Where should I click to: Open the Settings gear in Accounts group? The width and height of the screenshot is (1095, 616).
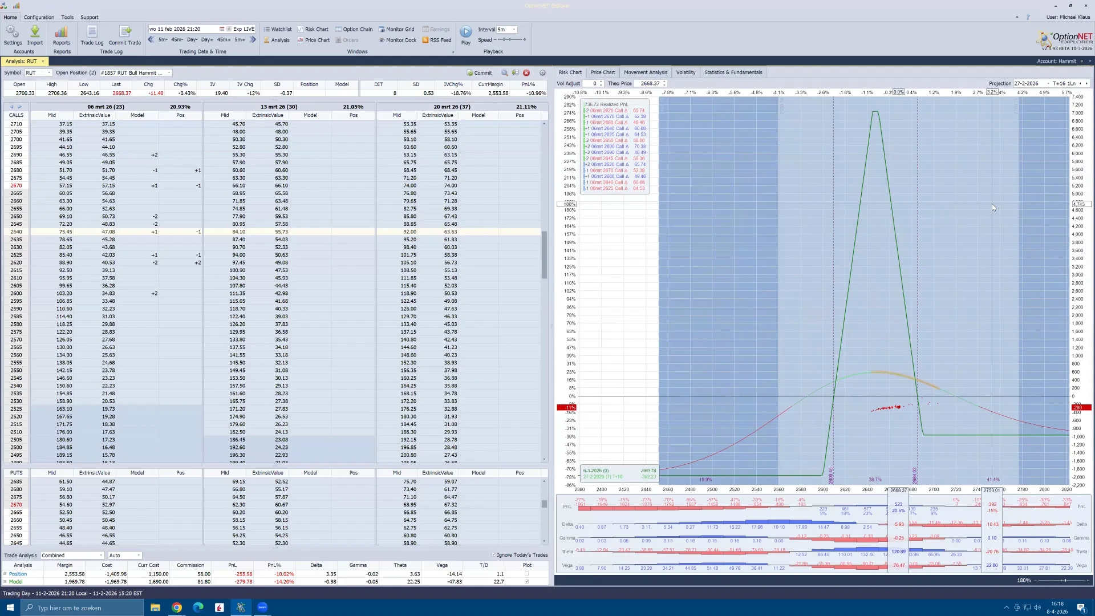coord(13,35)
